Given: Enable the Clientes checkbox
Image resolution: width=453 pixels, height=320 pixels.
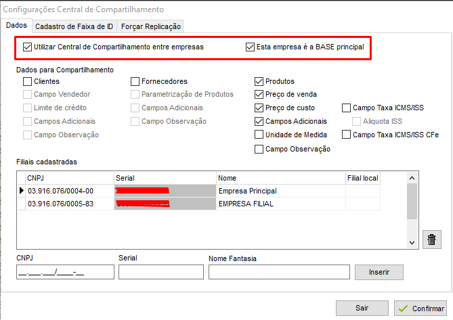Looking at the screenshot, I should coord(28,81).
